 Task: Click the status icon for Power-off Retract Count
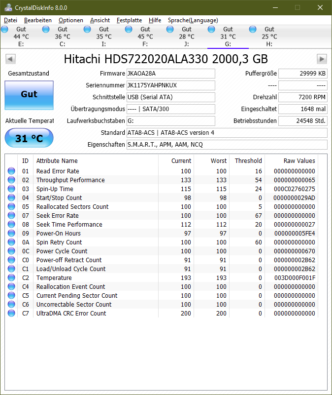click(11, 260)
